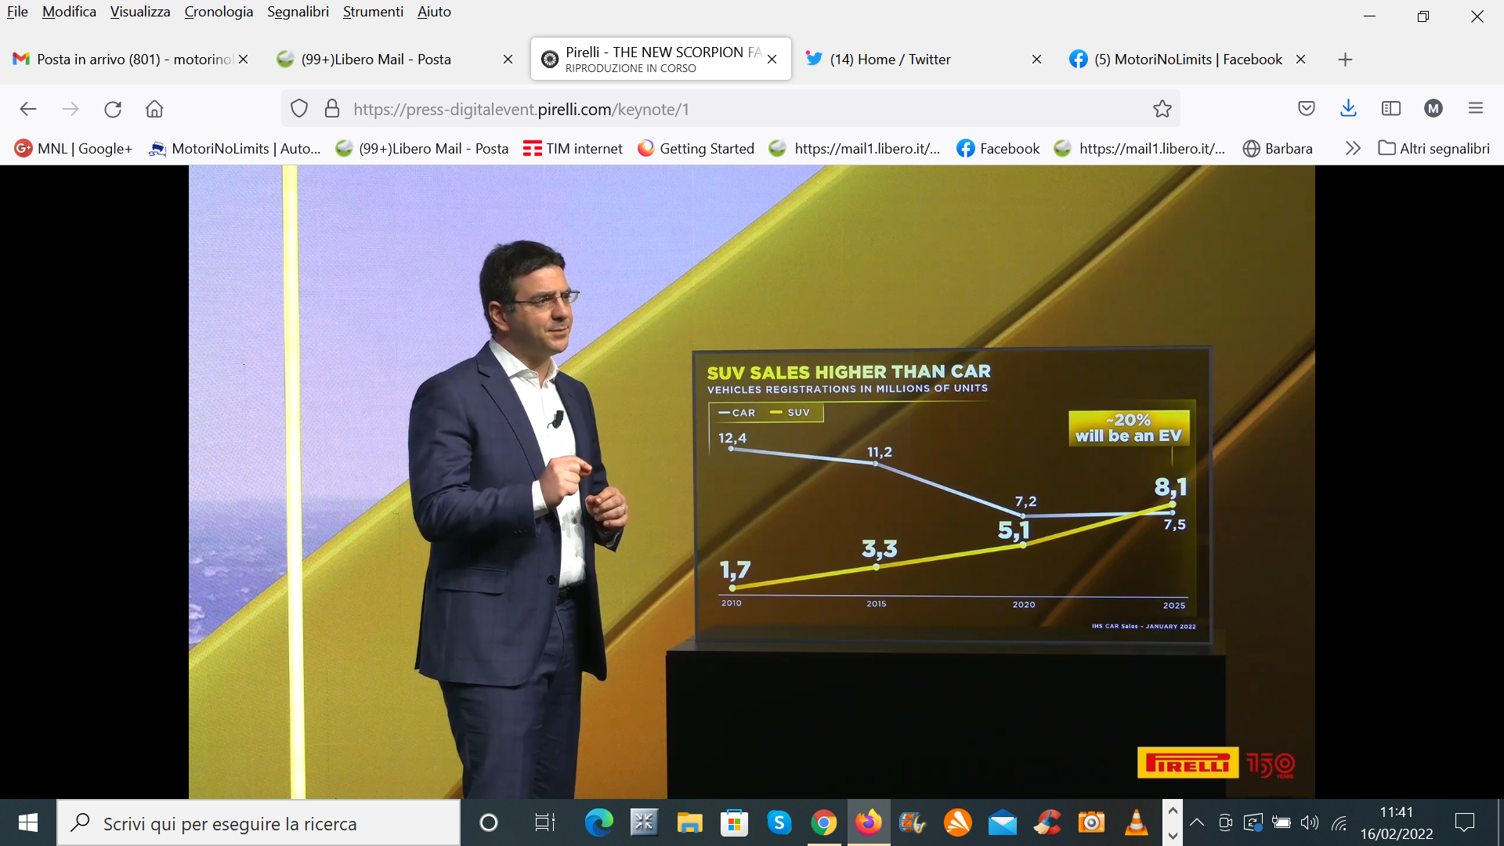The height and width of the screenshot is (846, 1504).
Task: Launch VLC from the taskbar
Action: 1136,822
